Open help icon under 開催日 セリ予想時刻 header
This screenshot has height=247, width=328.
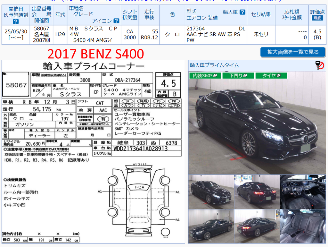[16, 21]
